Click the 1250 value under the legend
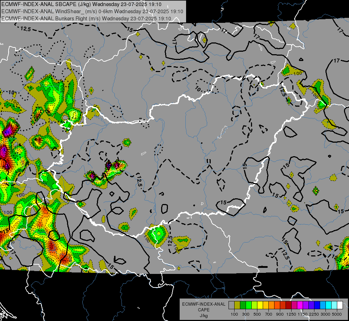The height and width of the screenshot is (321, 349). tap(291, 314)
